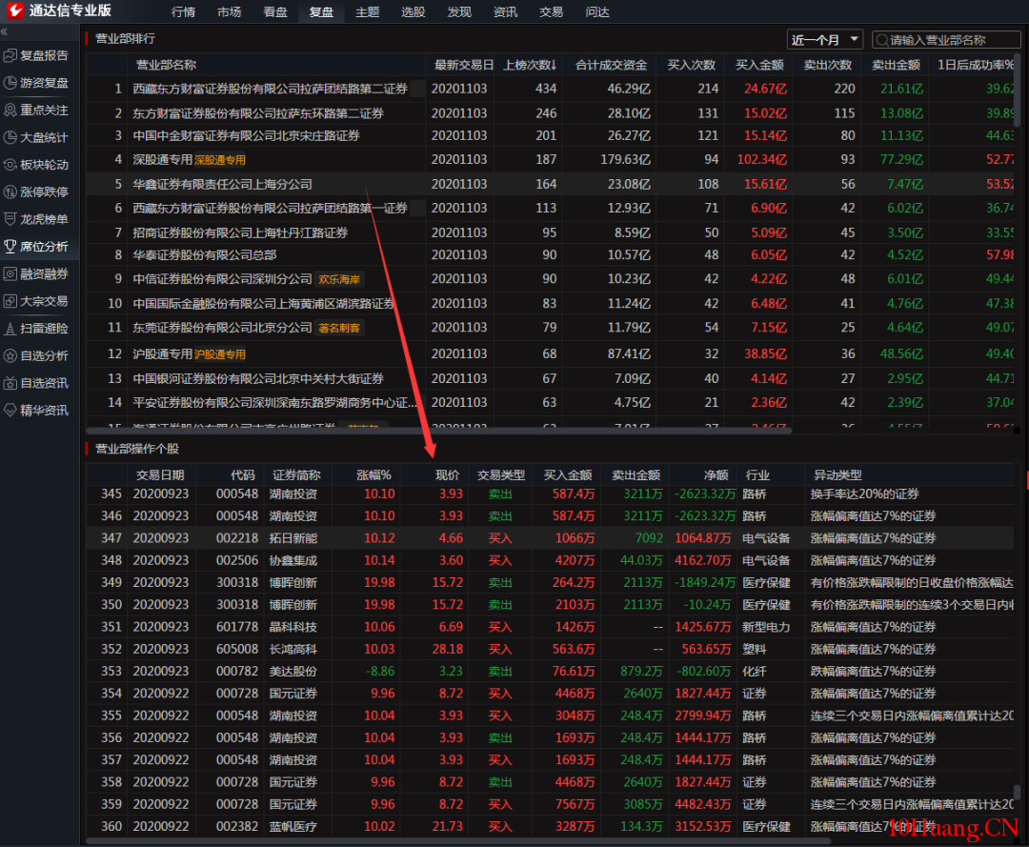Click the search magnifier icon
This screenshot has height=847, width=1029.
tap(882, 40)
